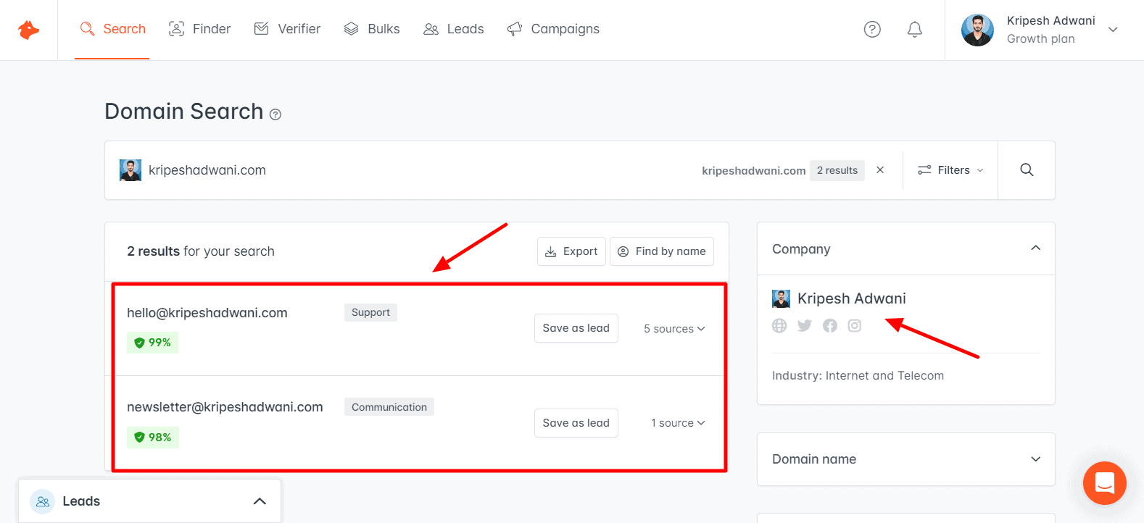
Task: Open company website globe icon
Action: coord(779,326)
